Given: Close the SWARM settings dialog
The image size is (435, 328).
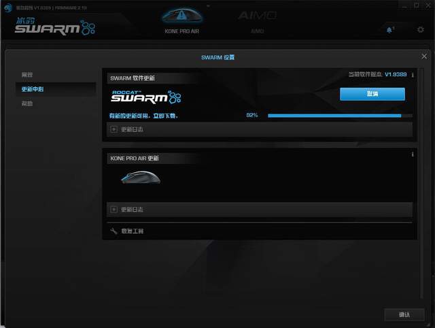Looking at the screenshot, I should coord(424,56).
